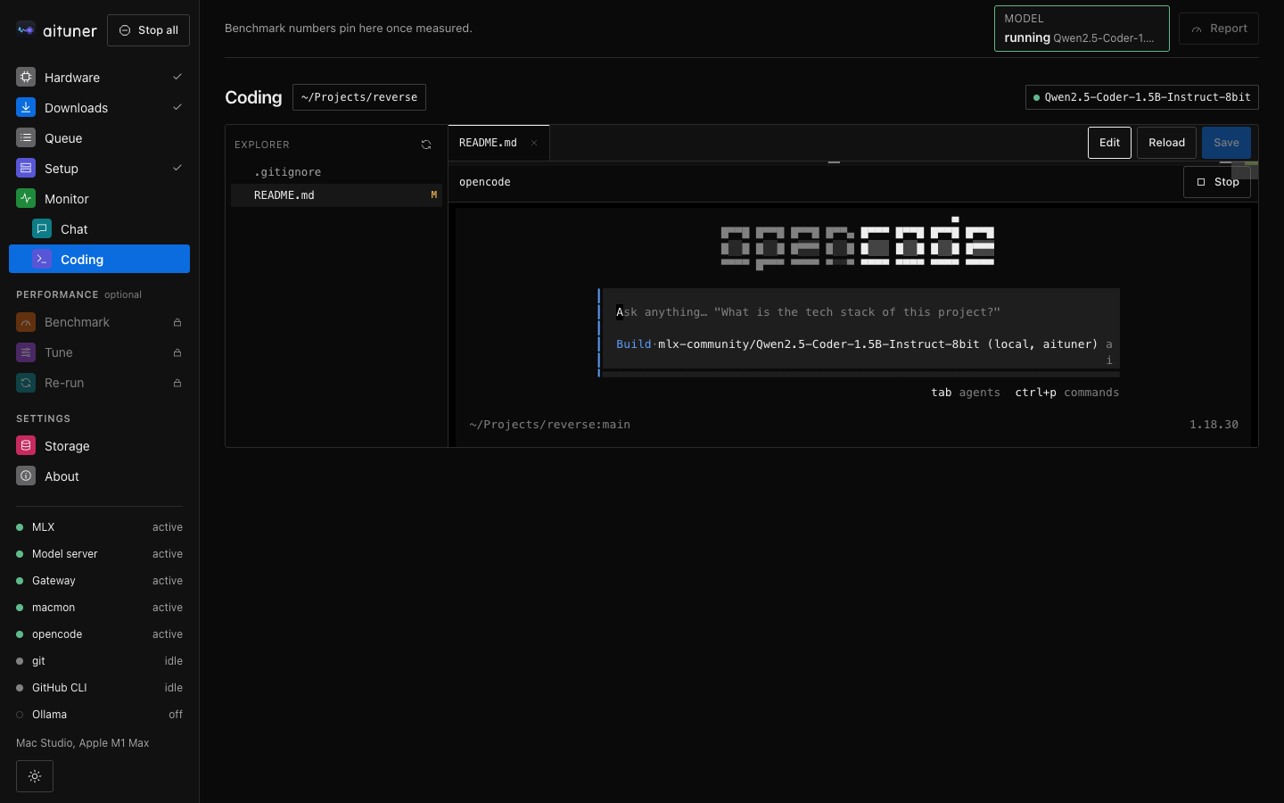Open Queue via its list icon

pyautogui.click(x=26, y=138)
